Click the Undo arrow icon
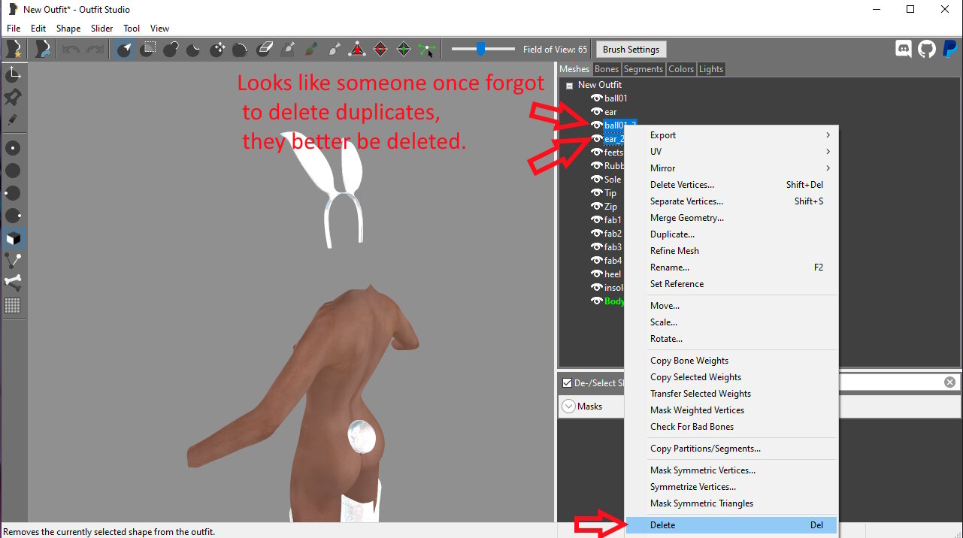This screenshot has width=963, height=538. tap(71, 50)
